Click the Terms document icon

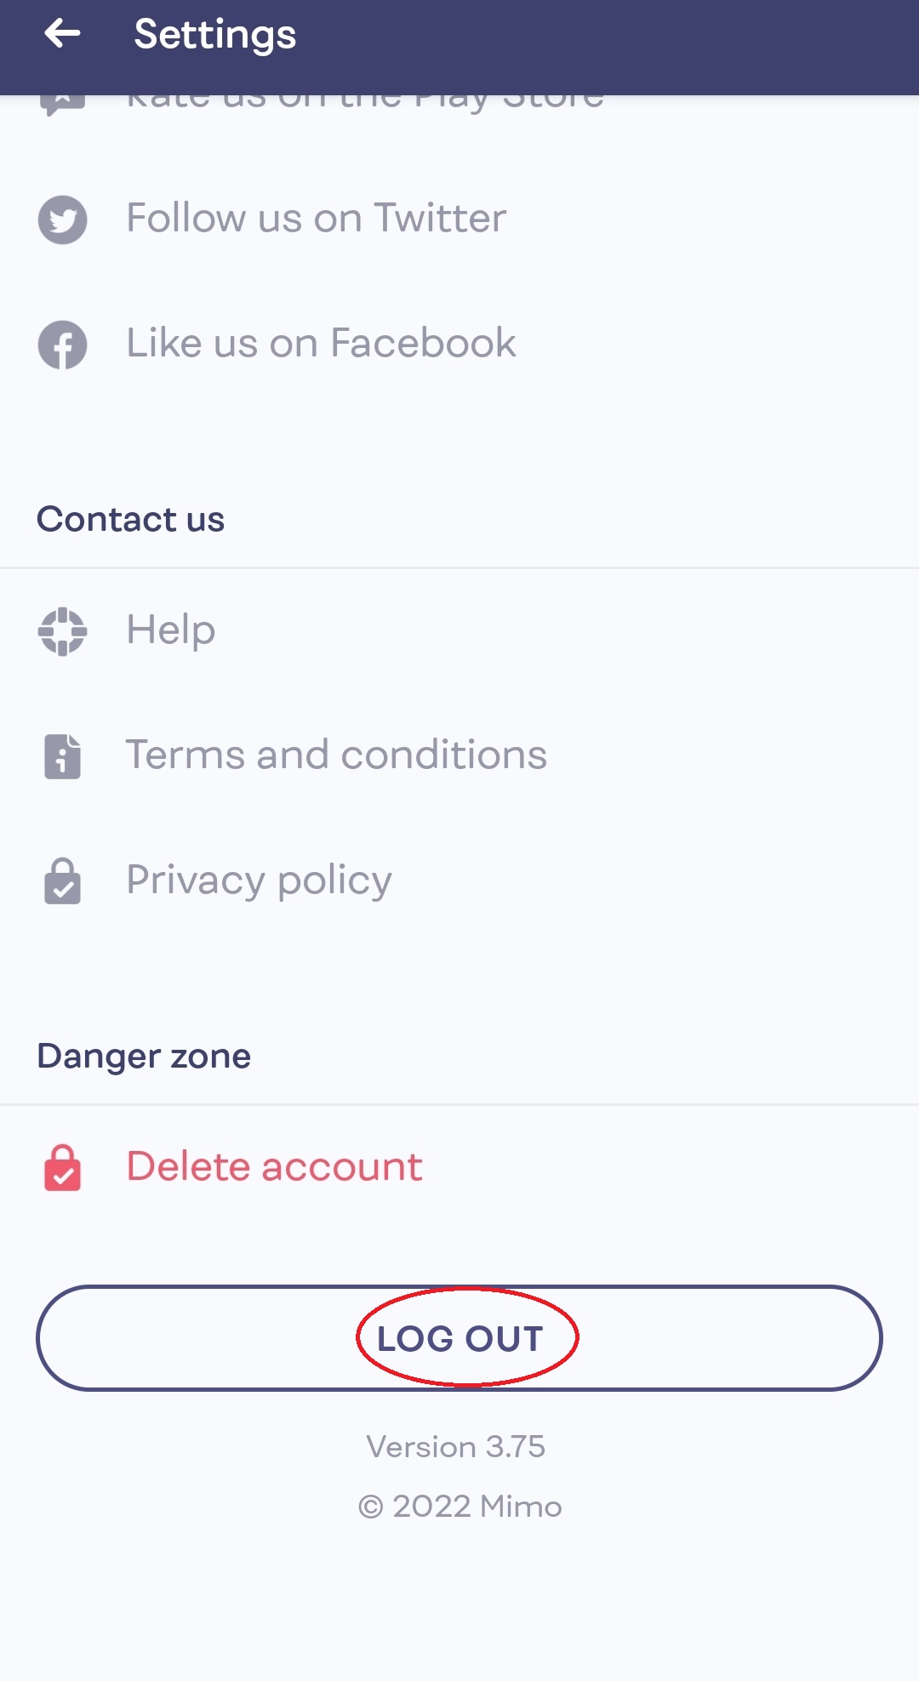(x=62, y=755)
